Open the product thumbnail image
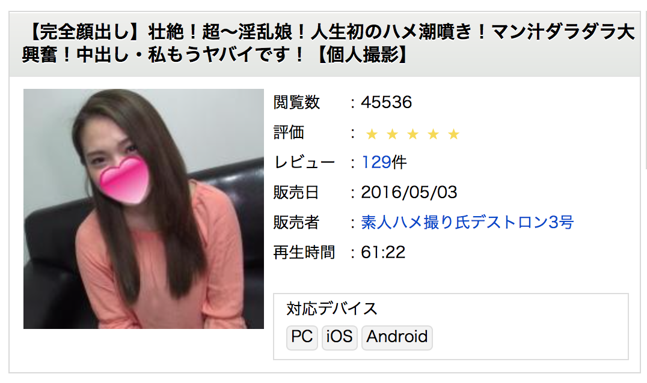 pos(144,209)
